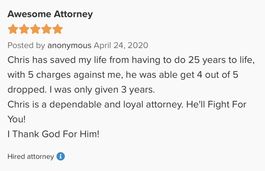Click the April 24, 2020 review date
This screenshot has height=171, width=265.
(121, 46)
